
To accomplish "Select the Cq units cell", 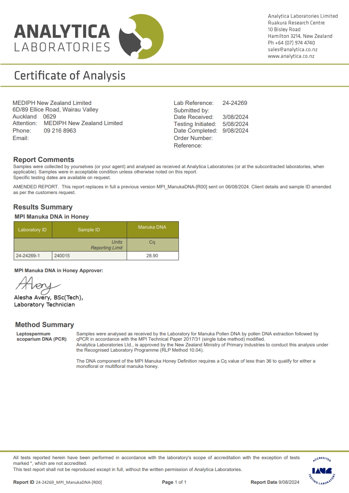I will 153,245.
